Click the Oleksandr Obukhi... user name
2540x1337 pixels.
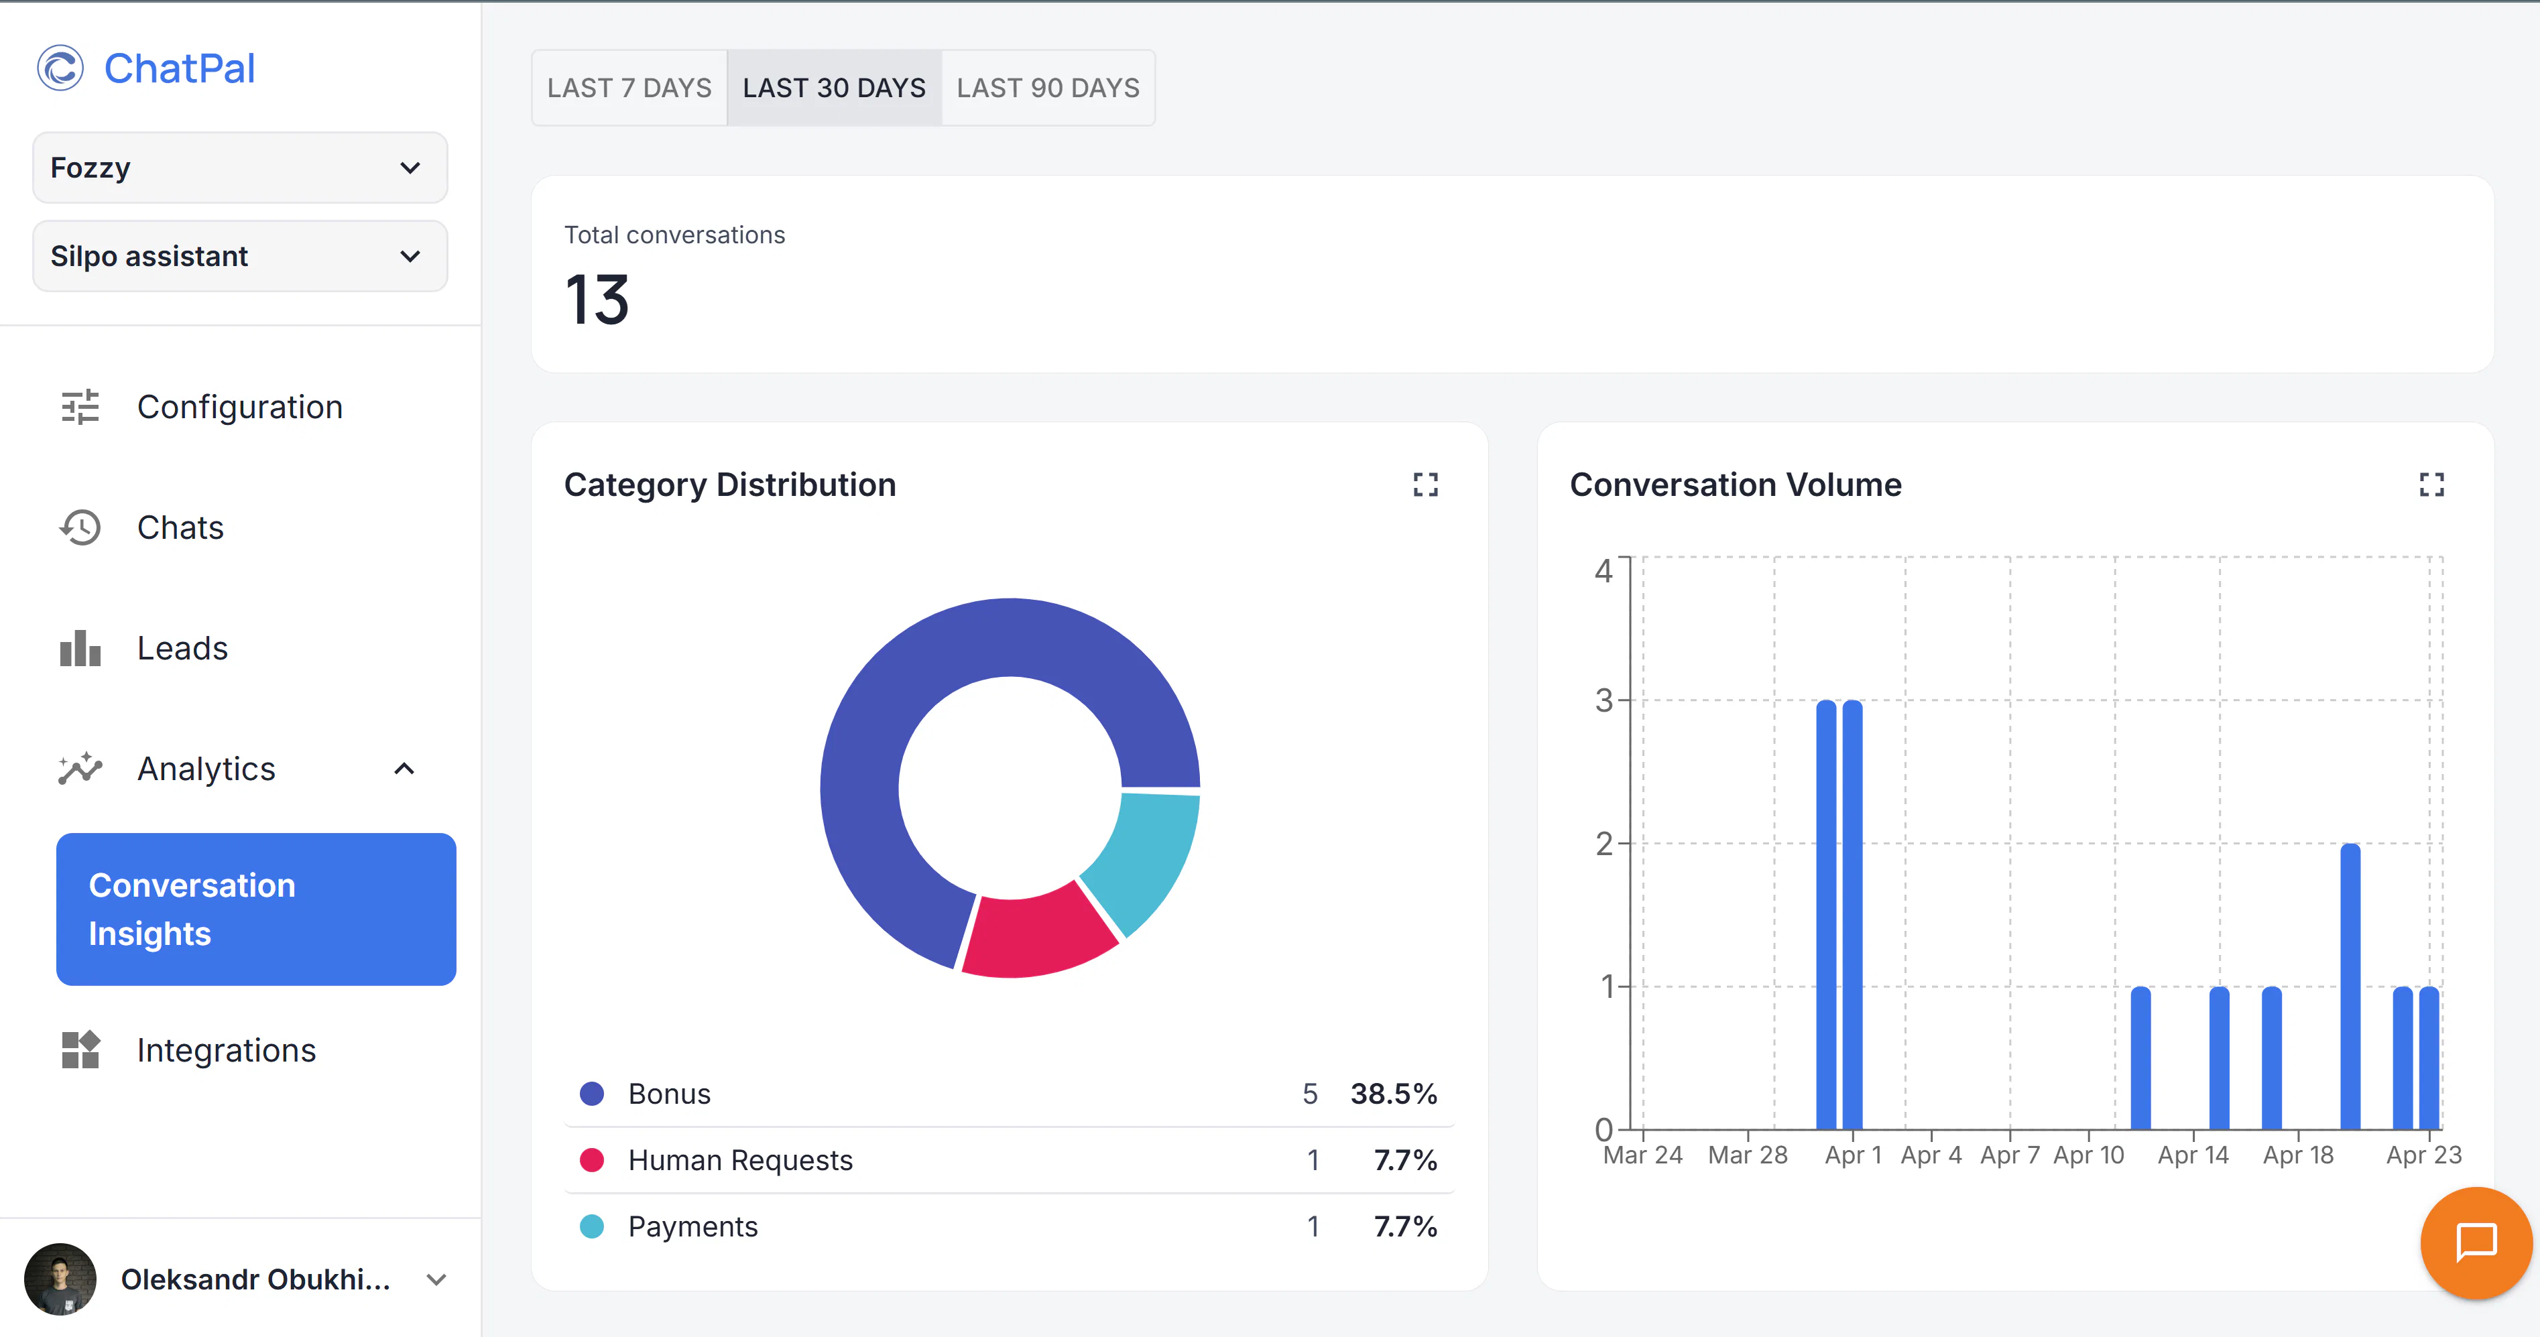tap(255, 1279)
